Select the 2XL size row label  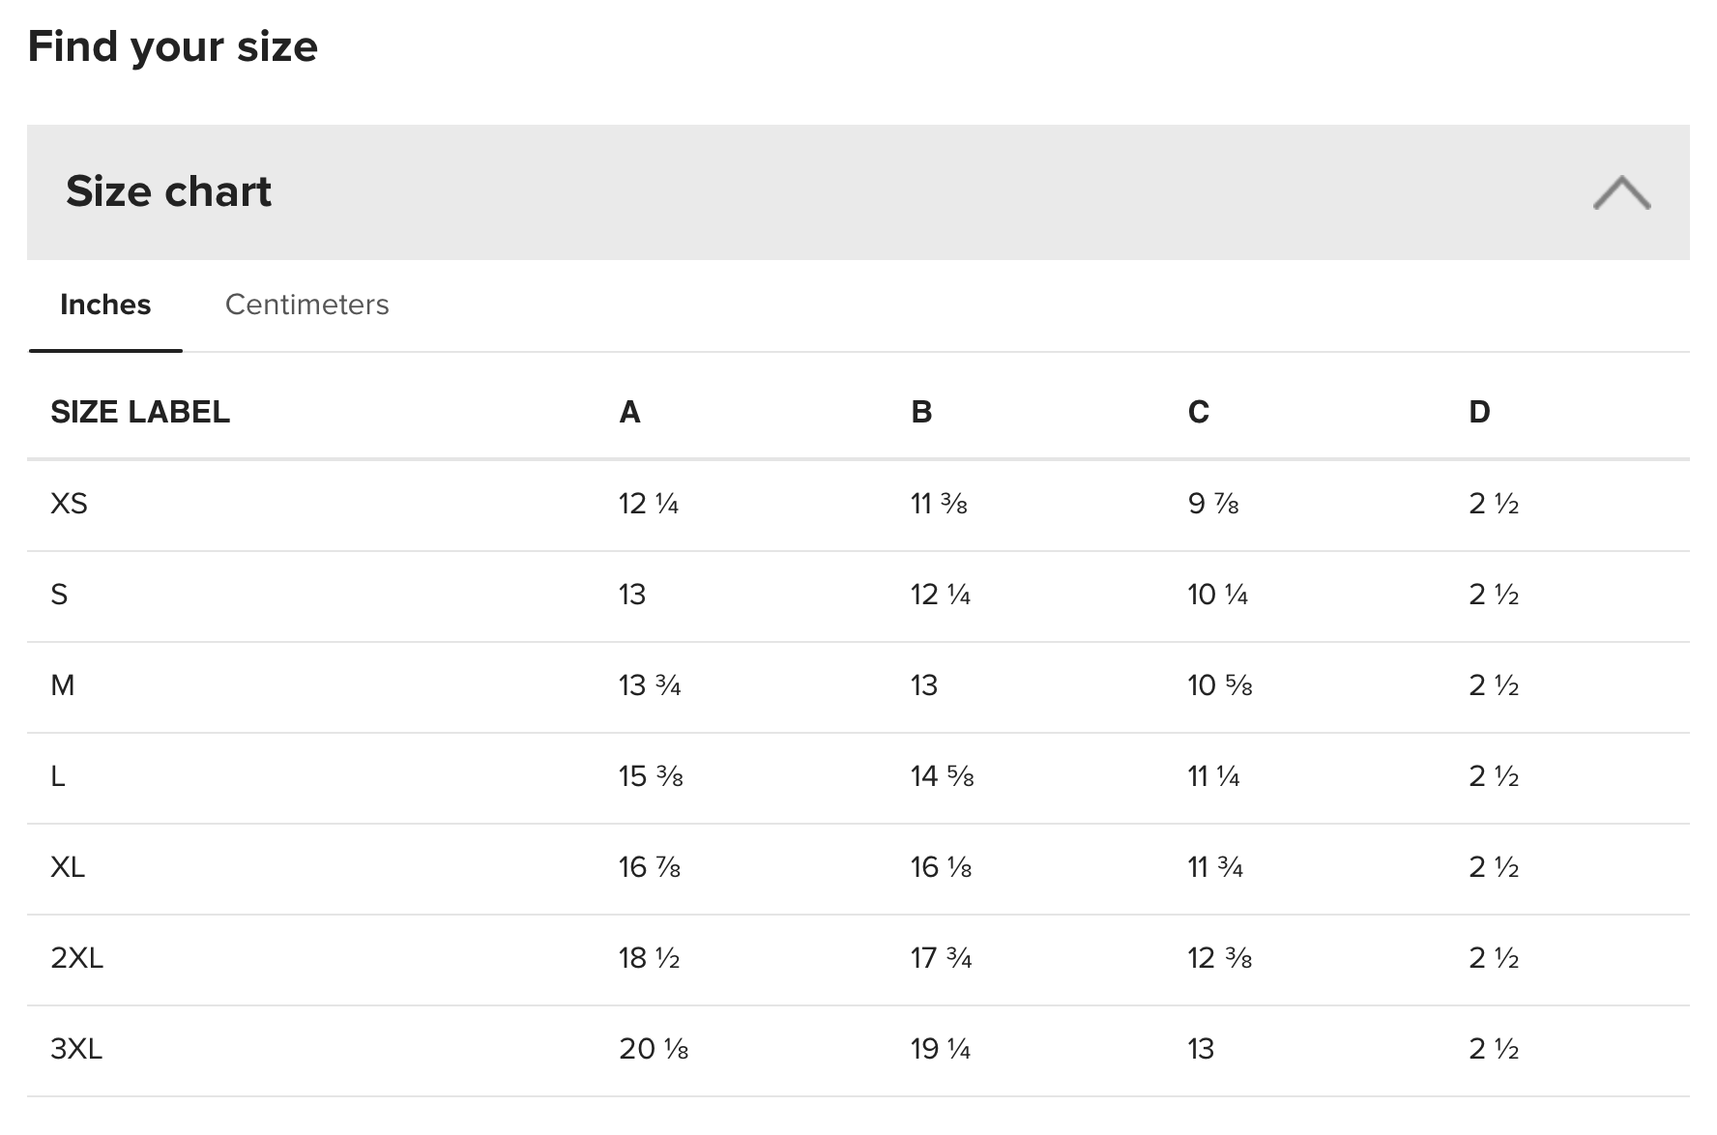click(76, 958)
